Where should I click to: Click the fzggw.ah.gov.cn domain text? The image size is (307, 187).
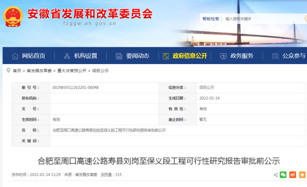tap(90, 23)
